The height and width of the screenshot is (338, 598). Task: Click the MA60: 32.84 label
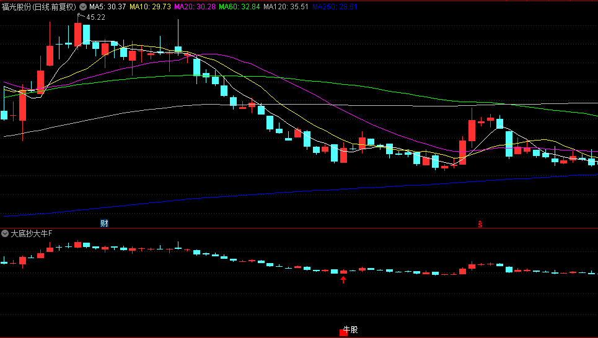click(x=239, y=6)
